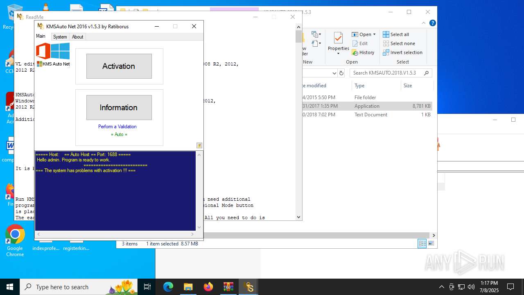This screenshot has height=295, width=524.
Task: Select the Google Chrome desktop shortcut
Action: (x=15, y=241)
